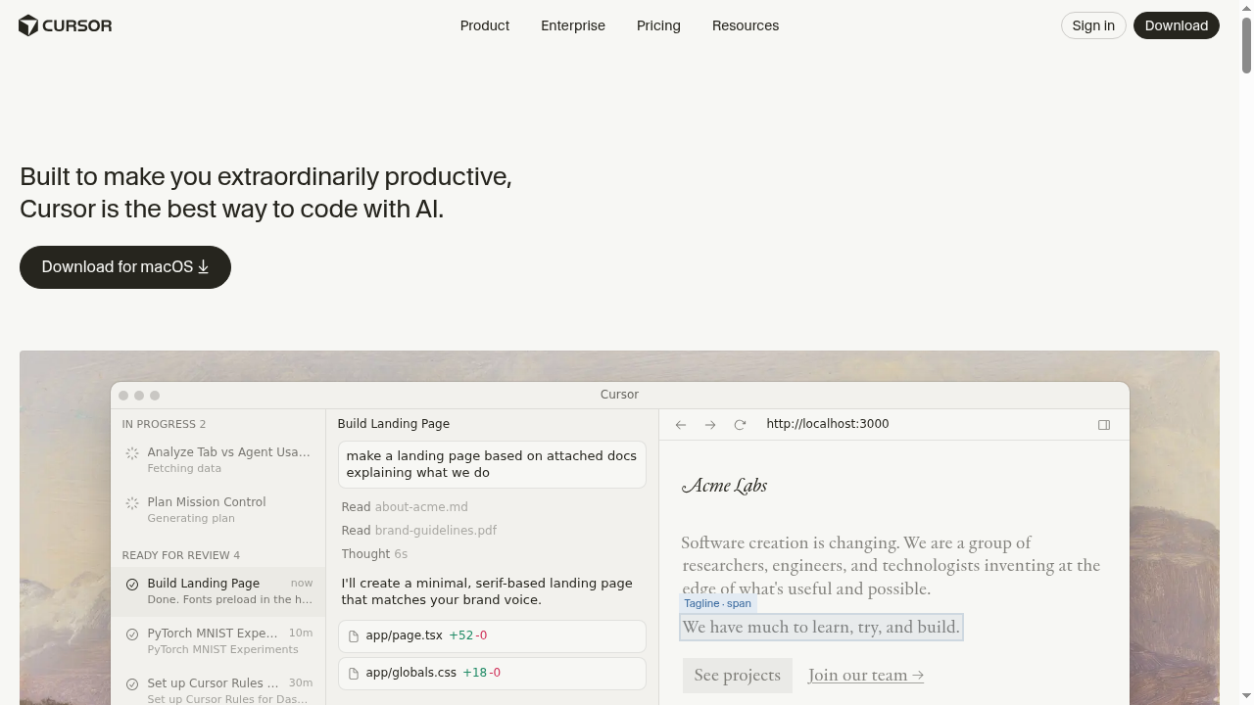Click the Cursor logo icon
1254x705 pixels.
[26, 25]
